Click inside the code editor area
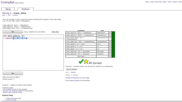 pos(33,52)
